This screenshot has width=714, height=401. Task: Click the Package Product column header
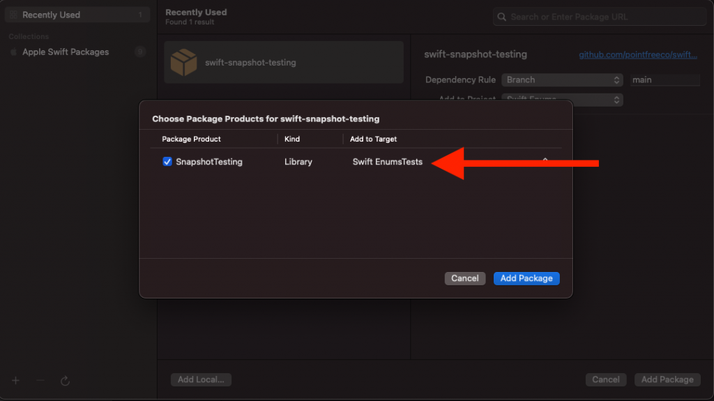pyautogui.click(x=191, y=139)
